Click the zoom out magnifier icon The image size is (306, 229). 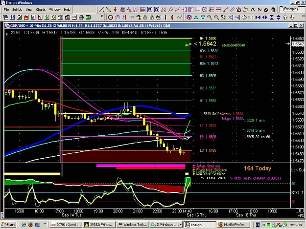coord(216,17)
